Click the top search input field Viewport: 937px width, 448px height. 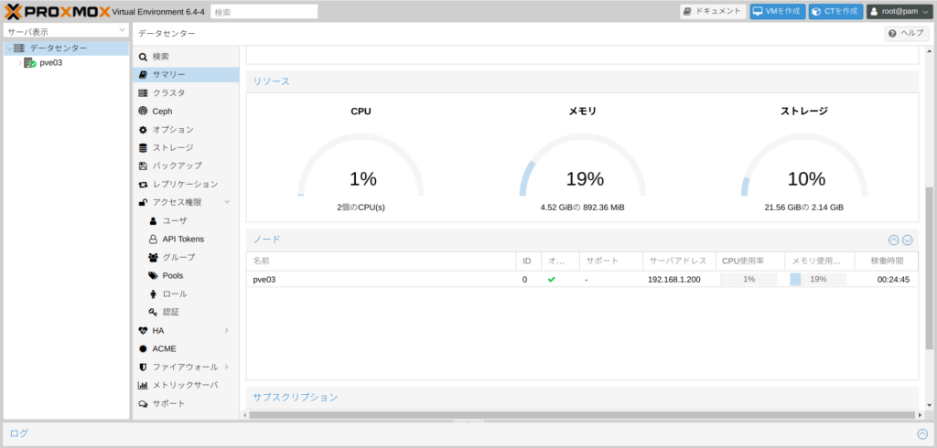(x=264, y=11)
